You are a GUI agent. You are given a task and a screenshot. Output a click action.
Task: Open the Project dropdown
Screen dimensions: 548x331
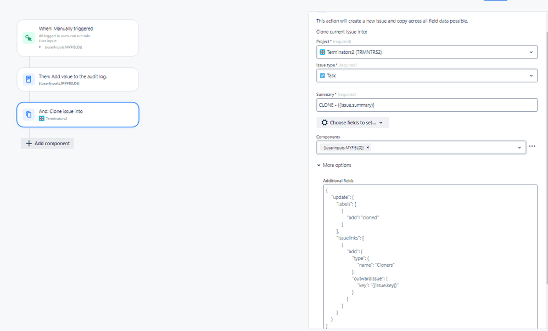tap(427, 52)
